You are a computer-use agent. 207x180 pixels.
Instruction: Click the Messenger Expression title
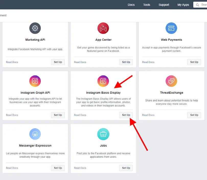coord(35,145)
